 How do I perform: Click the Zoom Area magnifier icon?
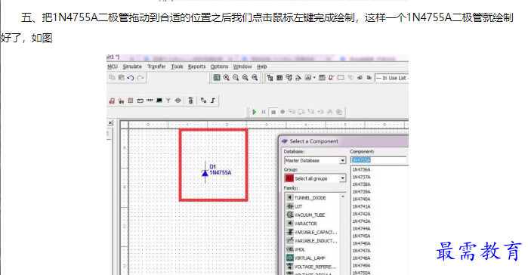tap(245, 78)
